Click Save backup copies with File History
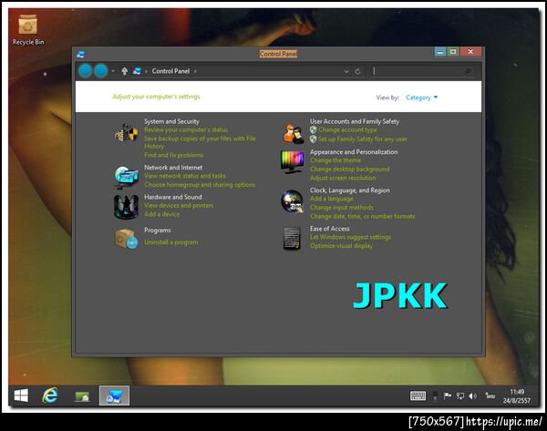 (x=200, y=142)
